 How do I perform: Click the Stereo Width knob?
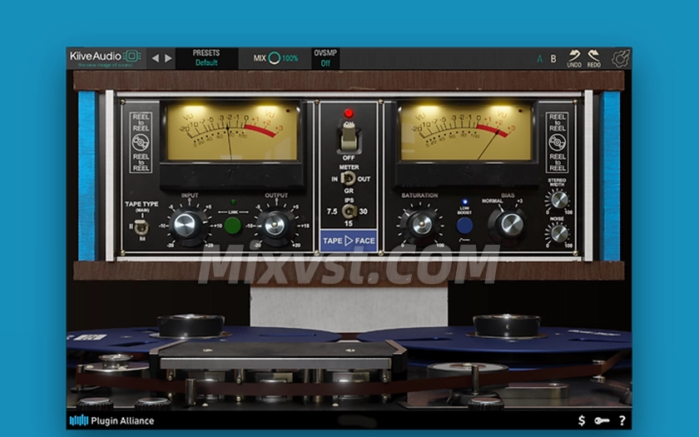558,200
